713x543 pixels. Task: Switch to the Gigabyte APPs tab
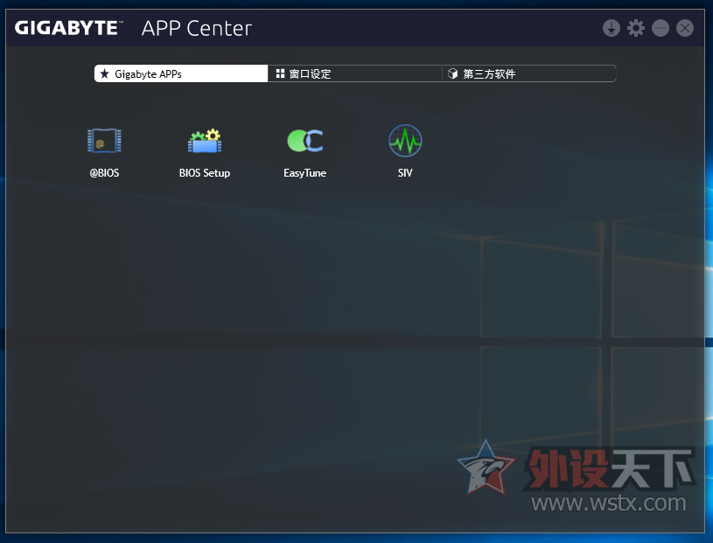pyautogui.click(x=181, y=73)
